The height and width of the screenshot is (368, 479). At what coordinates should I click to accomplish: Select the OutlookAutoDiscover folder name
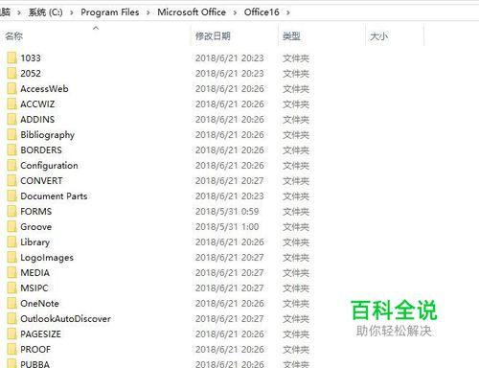(x=66, y=319)
